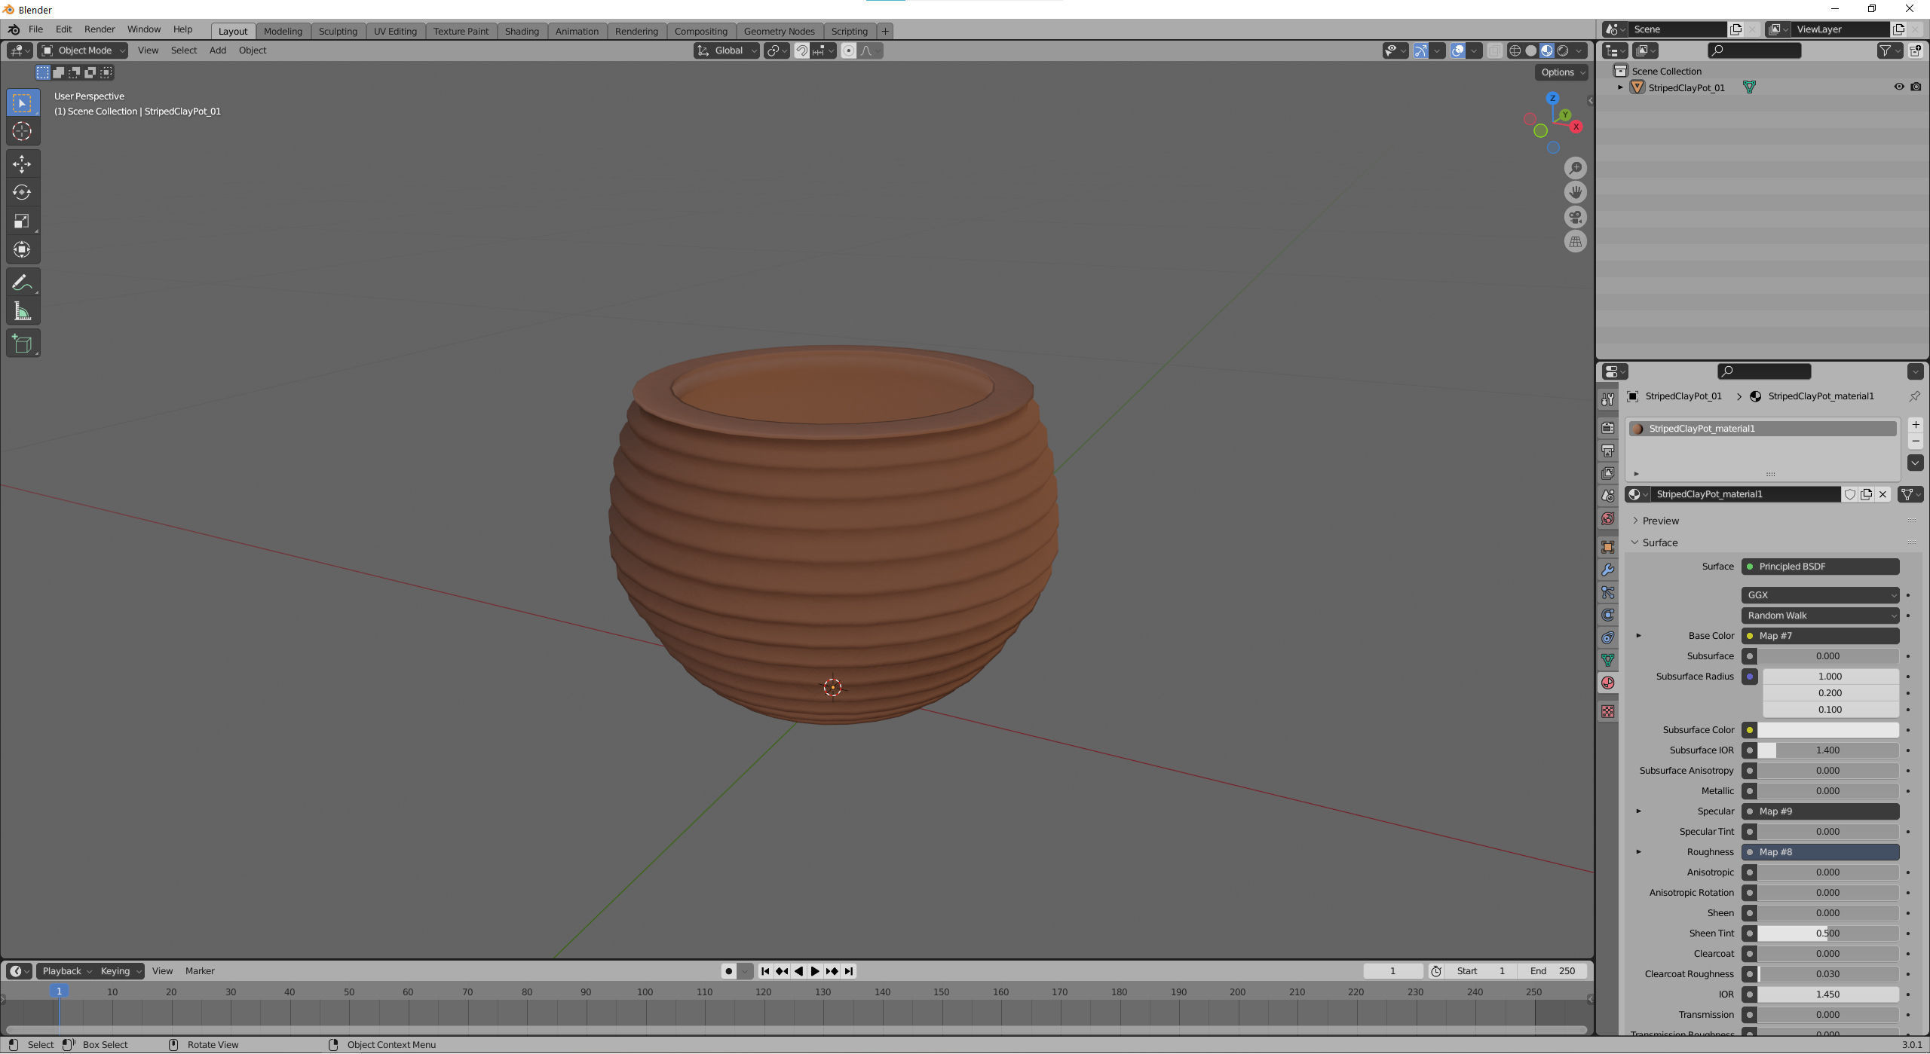This screenshot has height=1054, width=1930.
Task: Open the viewport Add menu
Action: (217, 50)
